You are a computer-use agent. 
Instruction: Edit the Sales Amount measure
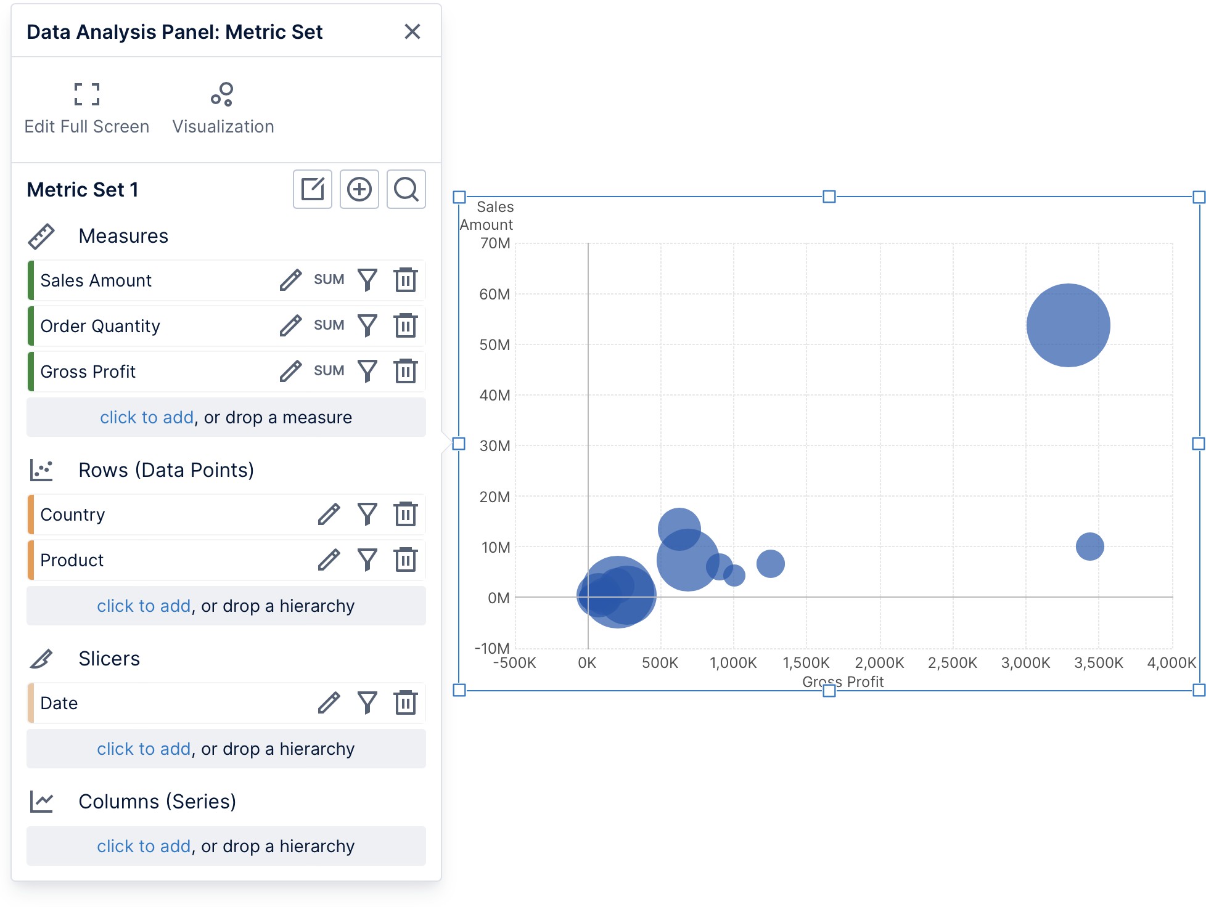pyautogui.click(x=290, y=279)
